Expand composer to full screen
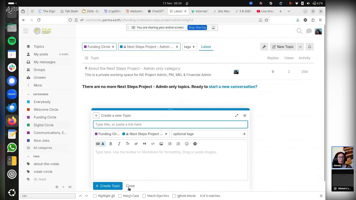Image resolution: width=356 pixels, height=200 pixels. [x=236, y=116]
